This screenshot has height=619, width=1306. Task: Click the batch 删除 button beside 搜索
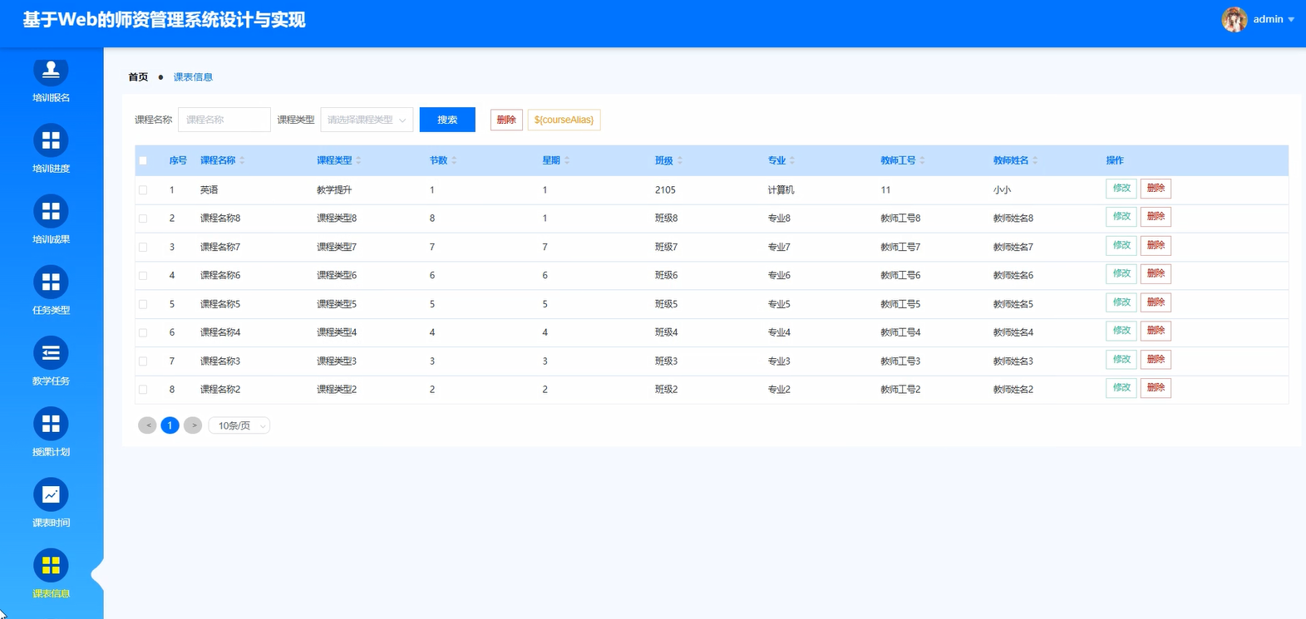click(506, 120)
